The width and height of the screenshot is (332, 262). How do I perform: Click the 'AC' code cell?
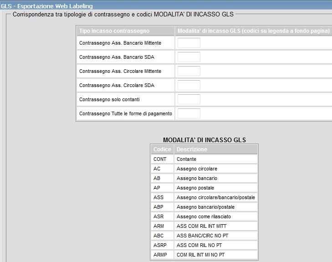coord(162,169)
